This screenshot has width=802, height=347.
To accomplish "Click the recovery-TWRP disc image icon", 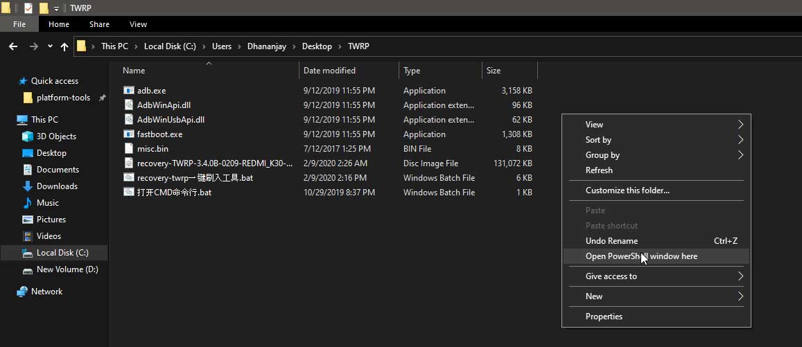I will tap(129, 163).
